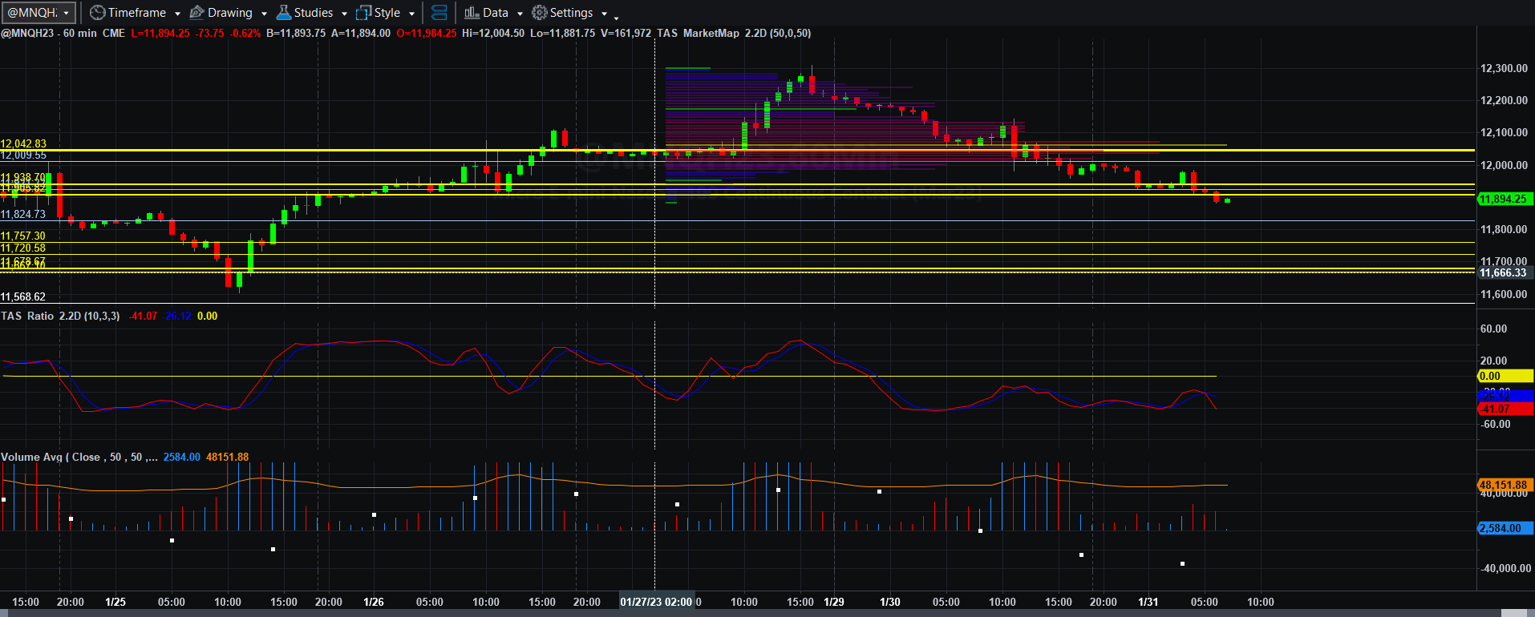Expand the Timeframe dropdown arrow
The height and width of the screenshot is (617, 1535).
pos(177,14)
